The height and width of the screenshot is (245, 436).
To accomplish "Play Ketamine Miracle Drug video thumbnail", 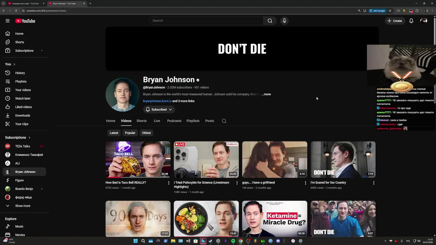I will tap(275, 219).
